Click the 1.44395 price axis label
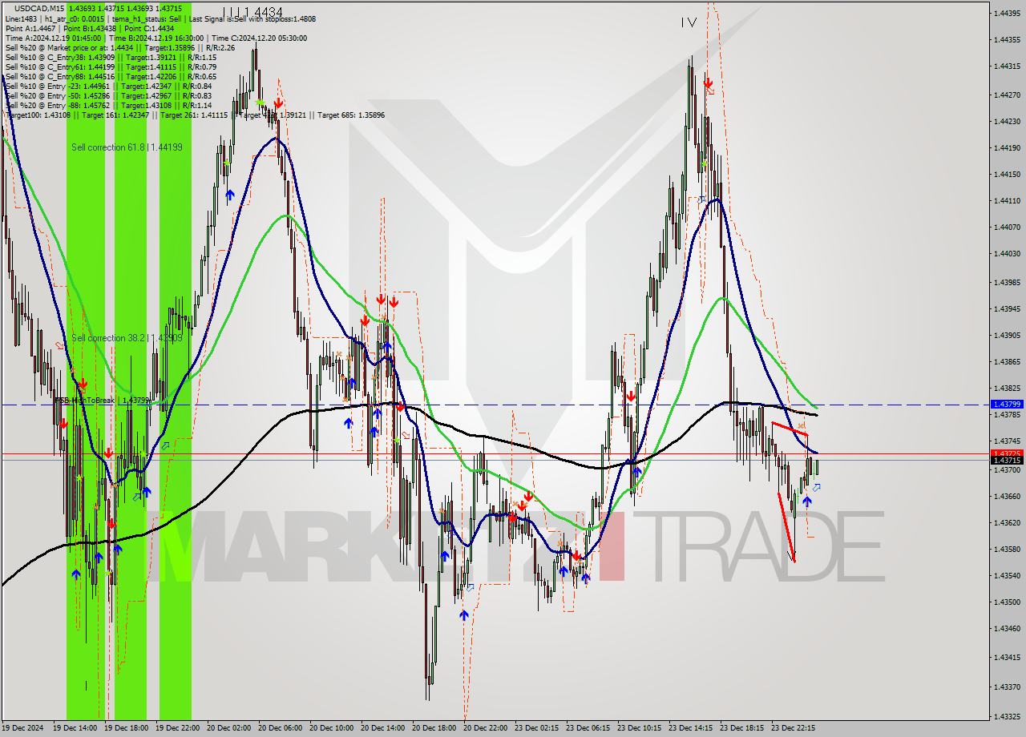Image resolution: width=1026 pixels, height=737 pixels. click(x=1007, y=14)
